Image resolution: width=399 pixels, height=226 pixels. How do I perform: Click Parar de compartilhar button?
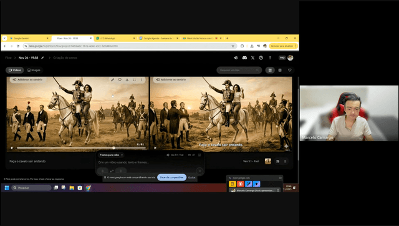[x=172, y=177]
